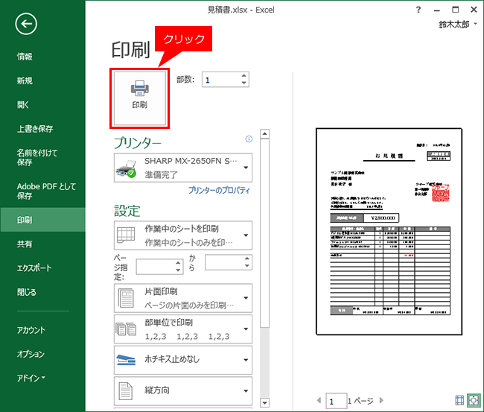Click the プリンターのプロパティ link
484x412 pixels.
[219, 190]
